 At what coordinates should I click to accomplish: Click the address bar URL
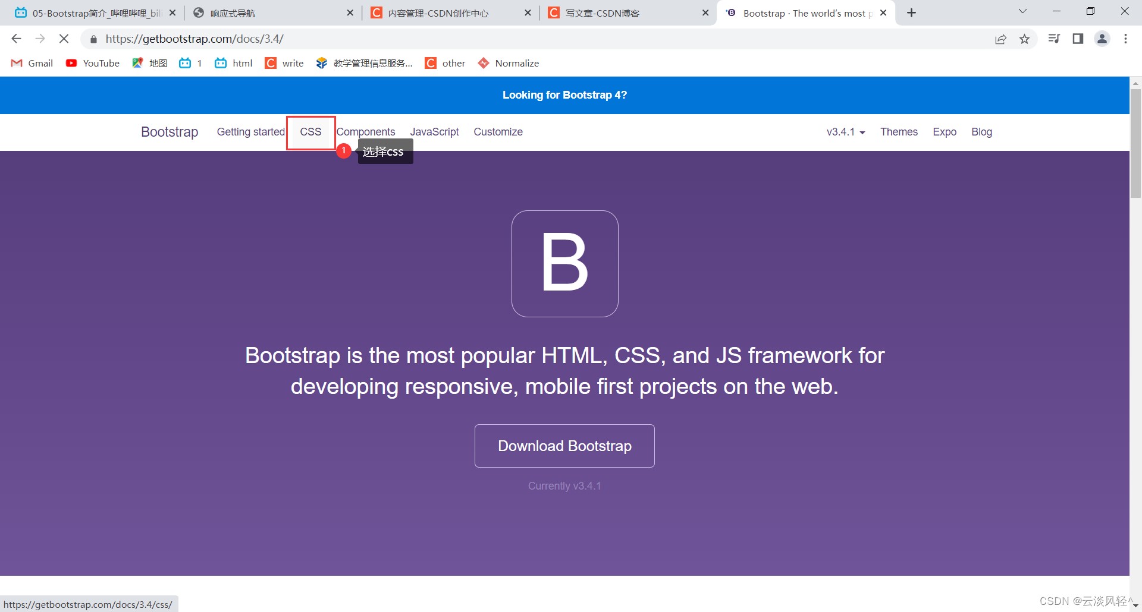pyautogui.click(x=194, y=39)
